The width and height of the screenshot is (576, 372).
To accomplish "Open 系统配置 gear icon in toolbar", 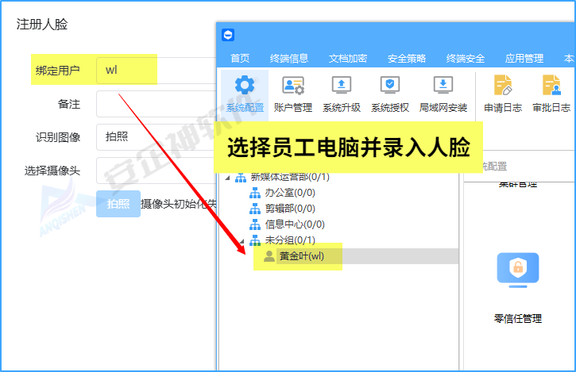I will 245,85.
